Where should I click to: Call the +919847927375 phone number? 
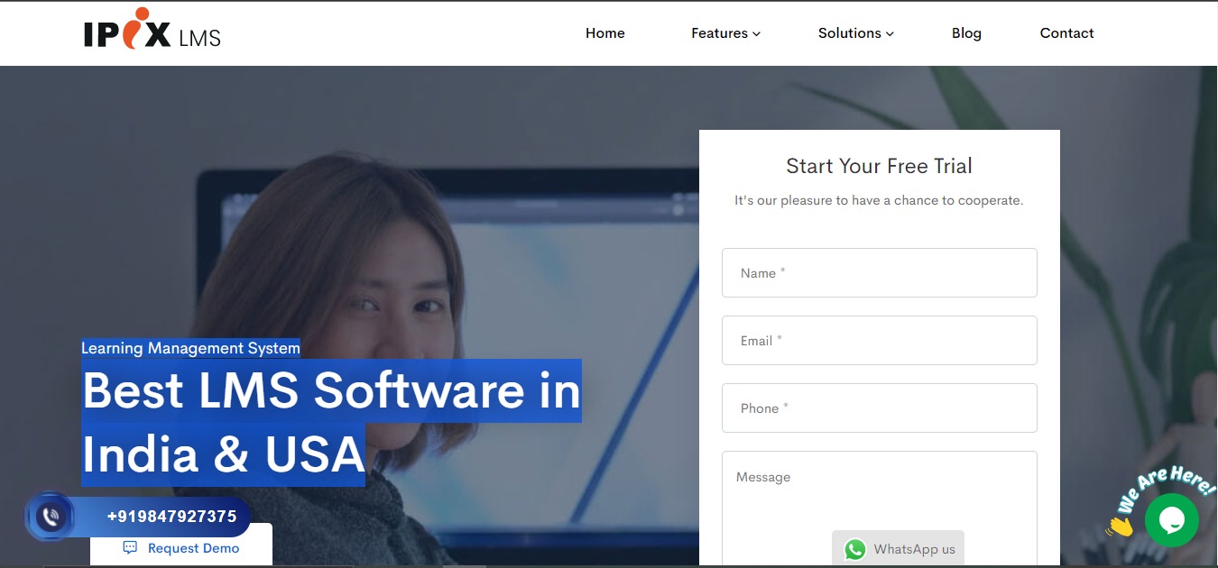tap(171, 517)
